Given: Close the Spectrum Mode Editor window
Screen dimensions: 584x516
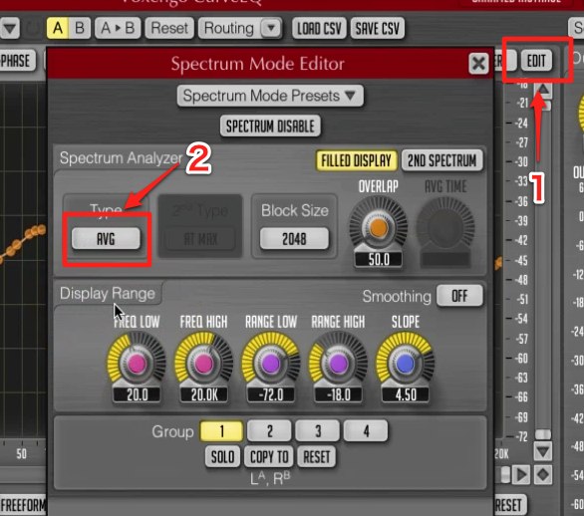Looking at the screenshot, I should pos(478,64).
